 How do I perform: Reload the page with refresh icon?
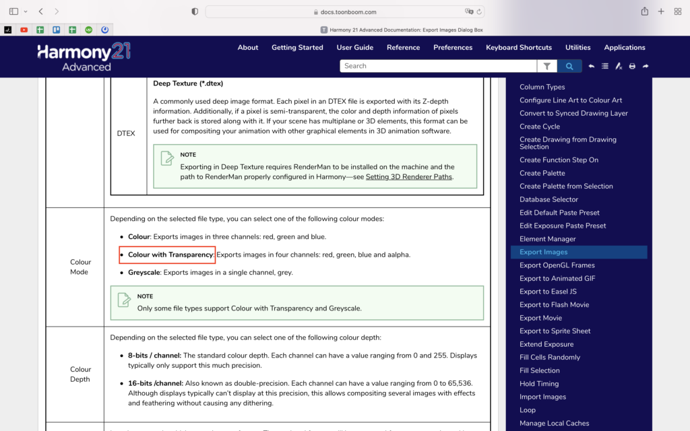click(x=479, y=11)
